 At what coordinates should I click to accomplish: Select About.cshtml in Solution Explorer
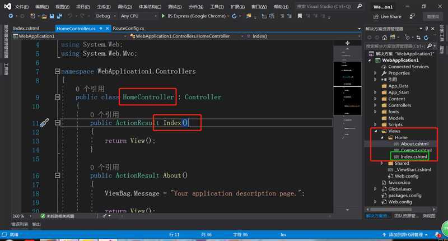coord(414,144)
